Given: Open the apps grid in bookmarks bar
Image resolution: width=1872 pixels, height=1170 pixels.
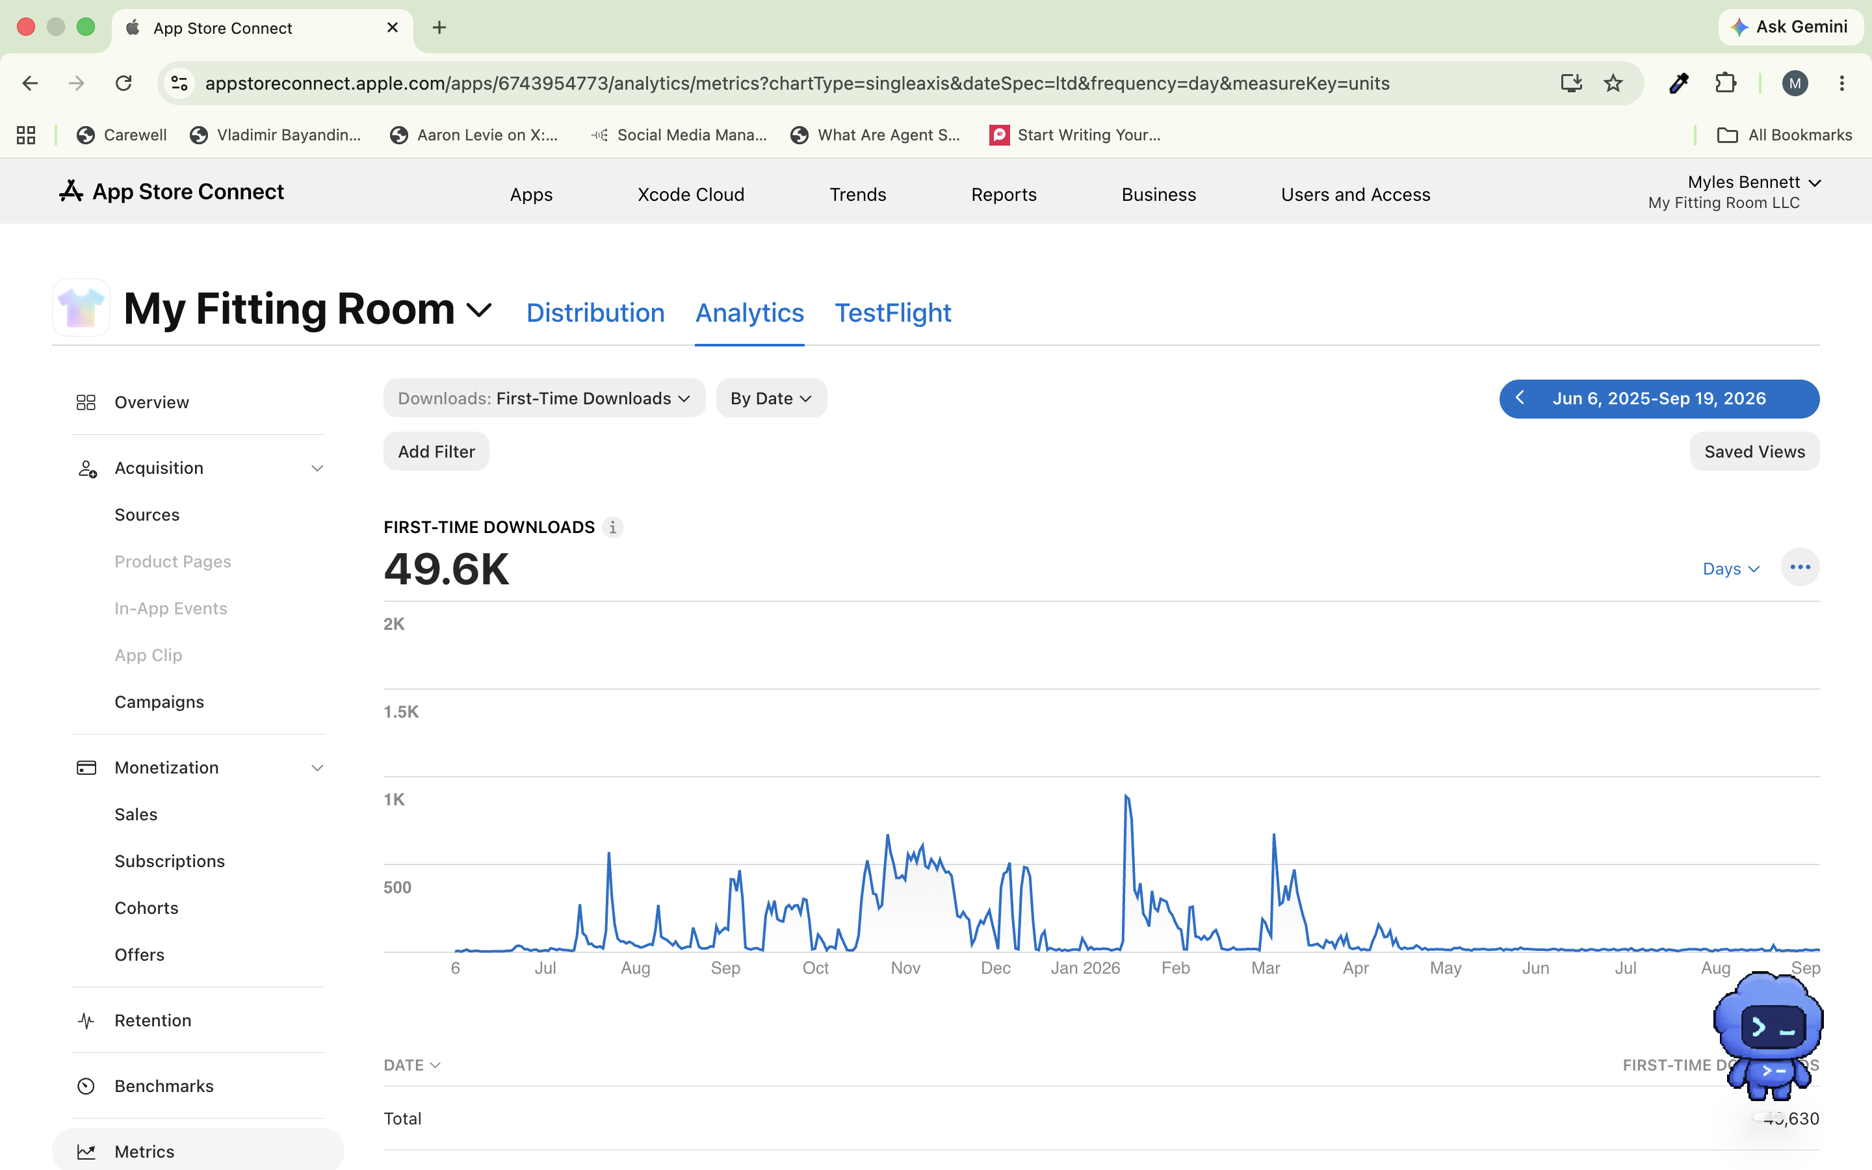Looking at the screenshot, I should pos(26,135).
